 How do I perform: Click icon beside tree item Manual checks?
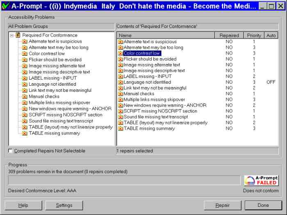[25, 96]
